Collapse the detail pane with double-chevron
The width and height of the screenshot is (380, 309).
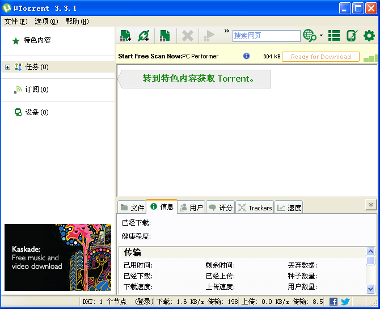pyautogui.click(x=370, y=205)
